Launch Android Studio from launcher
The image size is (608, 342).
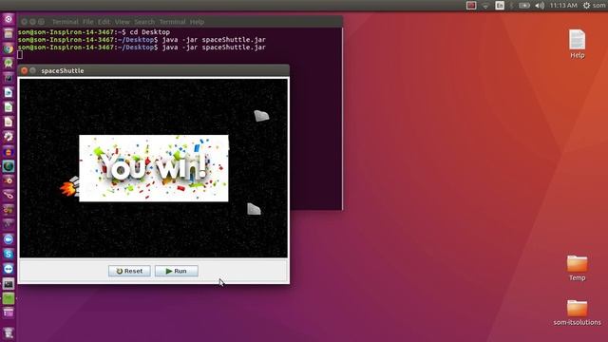tap(9, 64)
